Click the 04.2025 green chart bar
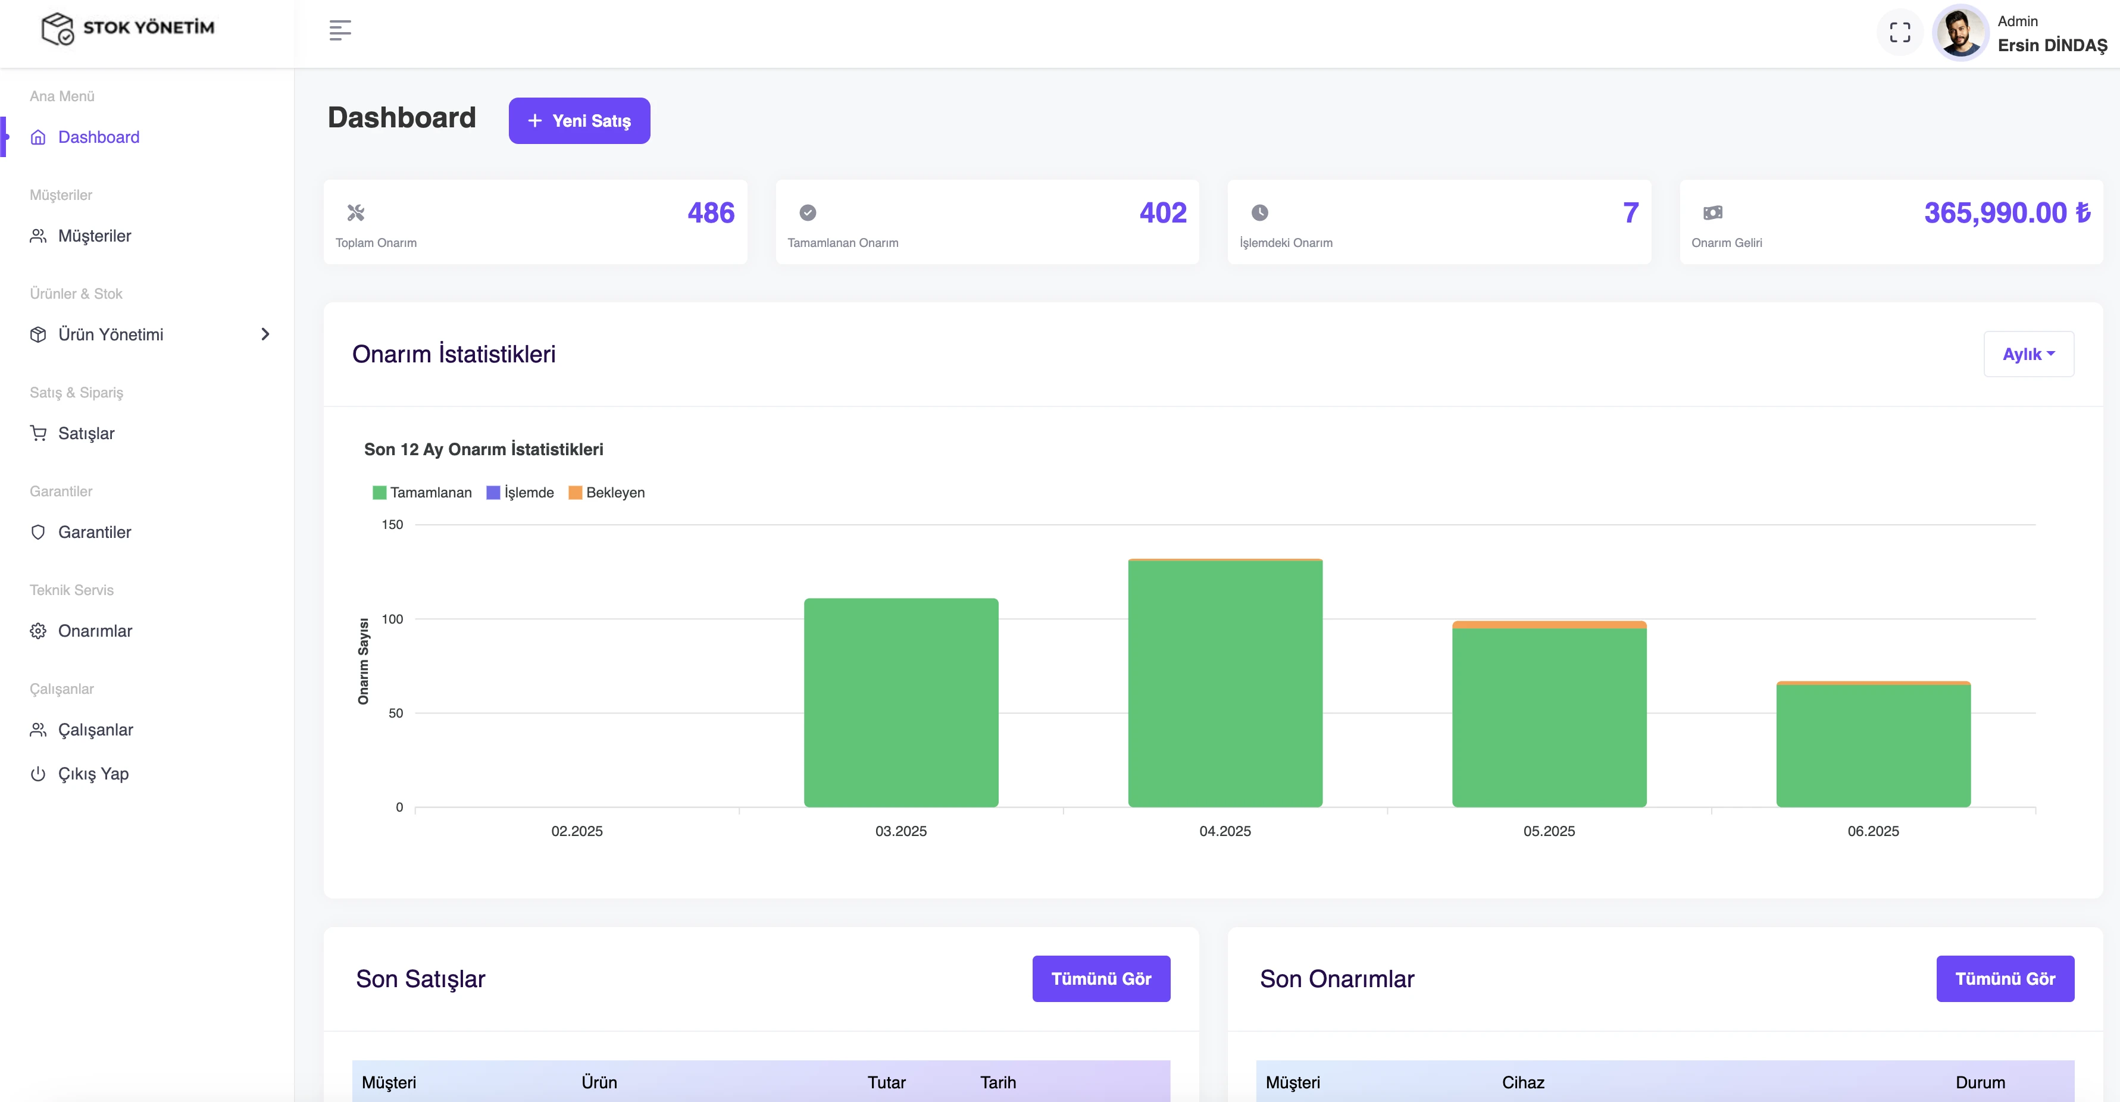 click(1225, 683)
